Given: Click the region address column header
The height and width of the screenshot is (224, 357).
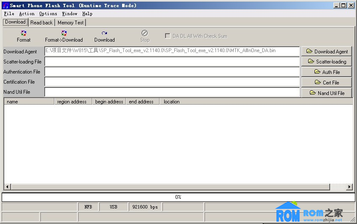Looking at the screenshot, I should point(73,102).
